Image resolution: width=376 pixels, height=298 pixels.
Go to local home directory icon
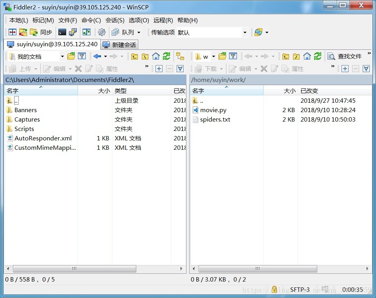tap(156, 56)
